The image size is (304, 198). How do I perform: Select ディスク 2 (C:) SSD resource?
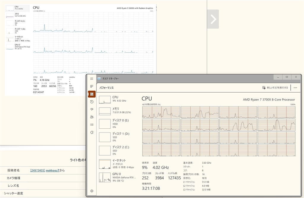pyautogui.click(x=118, y=150)
